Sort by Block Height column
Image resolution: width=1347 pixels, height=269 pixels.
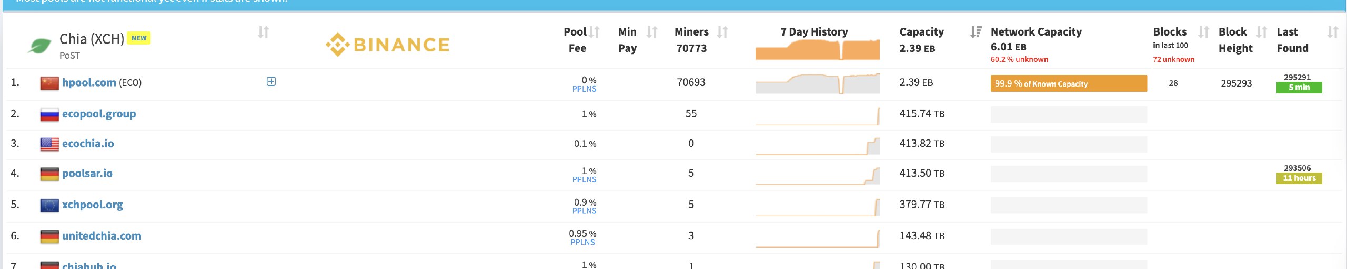(x=1261, y=32)
